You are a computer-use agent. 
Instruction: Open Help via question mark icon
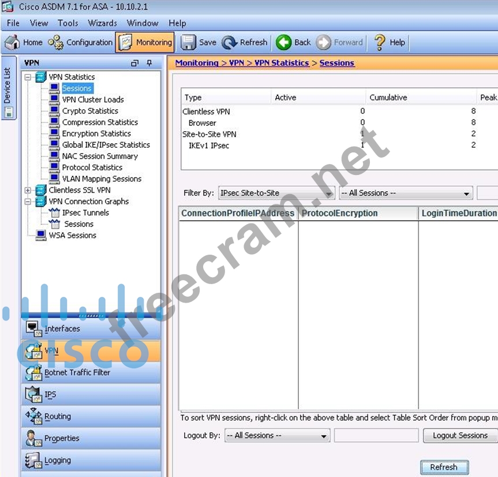(379, 42)
